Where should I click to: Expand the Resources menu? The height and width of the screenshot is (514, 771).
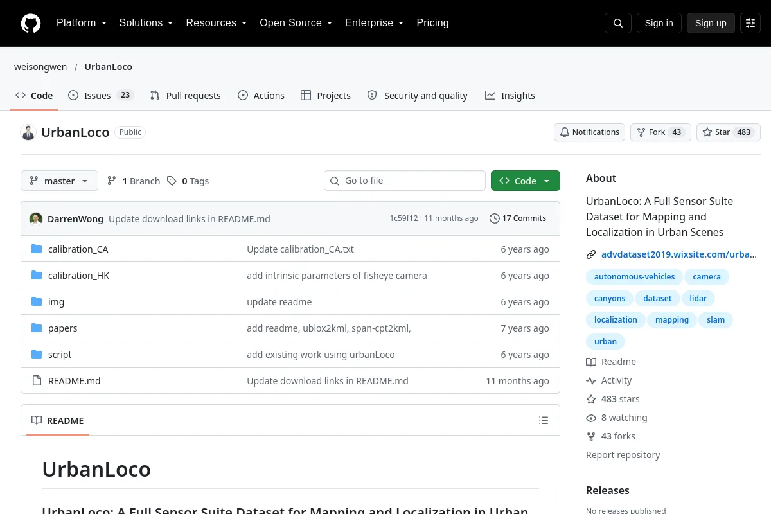tap(217, 23)
